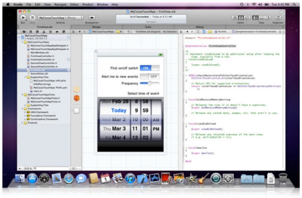Screen dimensions: 302x198
Task: Switch to the Tests tab
Action: [x=148, y=27]
